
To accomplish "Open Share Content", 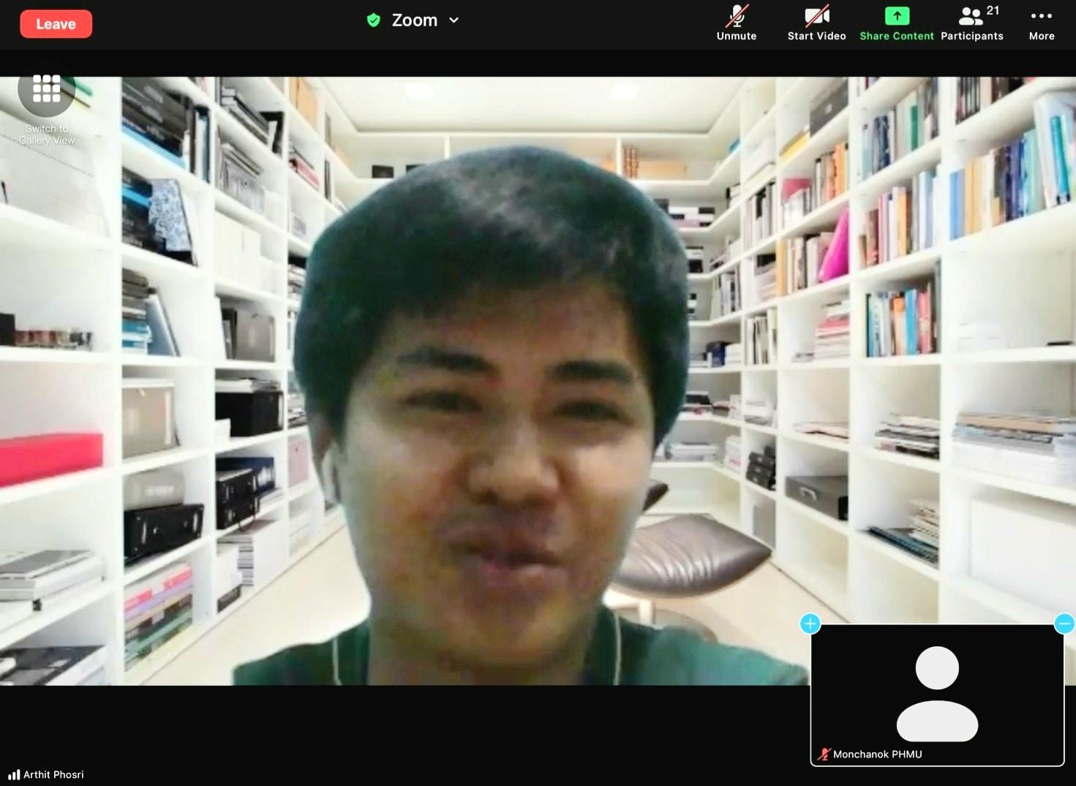I will [897, 23].
